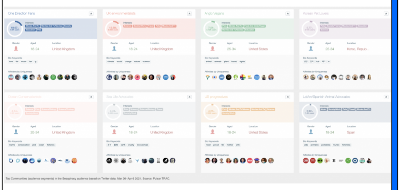Click first affinity avatar in One Direction Fans
Screen dimensions: 400x190
click(11, 77)
